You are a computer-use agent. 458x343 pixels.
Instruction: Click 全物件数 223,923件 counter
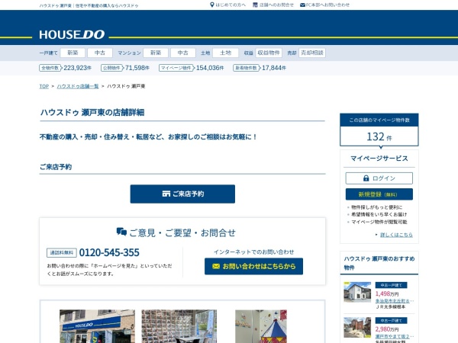pos(66,68)
